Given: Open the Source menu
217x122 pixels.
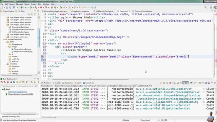Looking at the screenshot, I should coord(12,4).
